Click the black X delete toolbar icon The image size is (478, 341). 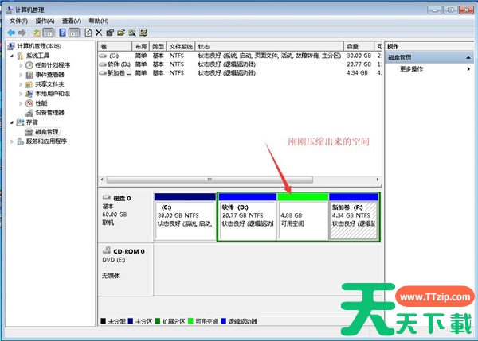[x=99, y=33]
